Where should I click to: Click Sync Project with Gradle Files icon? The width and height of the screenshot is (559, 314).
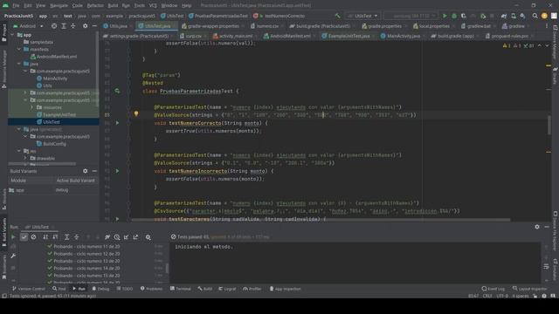point(504,16)
